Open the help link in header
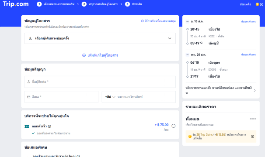265x157 pixels. 245,4
